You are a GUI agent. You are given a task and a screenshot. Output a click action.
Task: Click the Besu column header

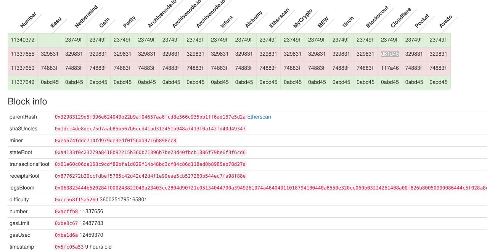[x=56, y=21]
